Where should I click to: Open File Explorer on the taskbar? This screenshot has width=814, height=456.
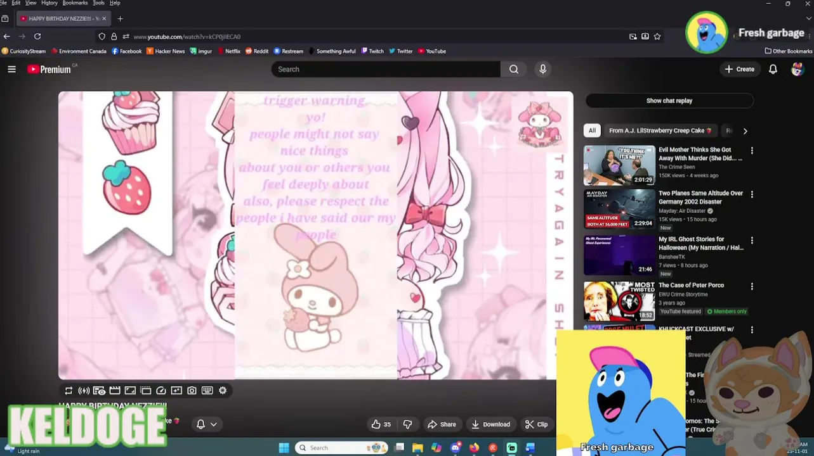coord(417,448)
